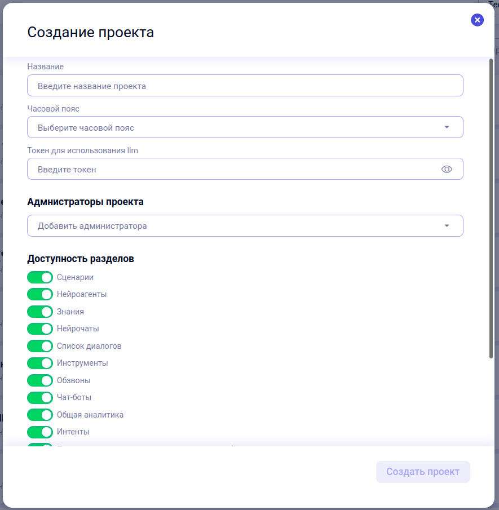The width and height of the screenshot is (499, 510).
Task: Switch off Нейрочаты availability
Action: click(x=40, y=329)
